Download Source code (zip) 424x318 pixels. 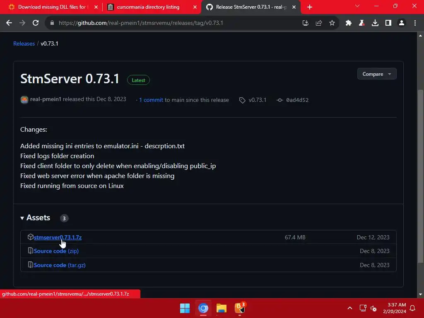(56, 251)
